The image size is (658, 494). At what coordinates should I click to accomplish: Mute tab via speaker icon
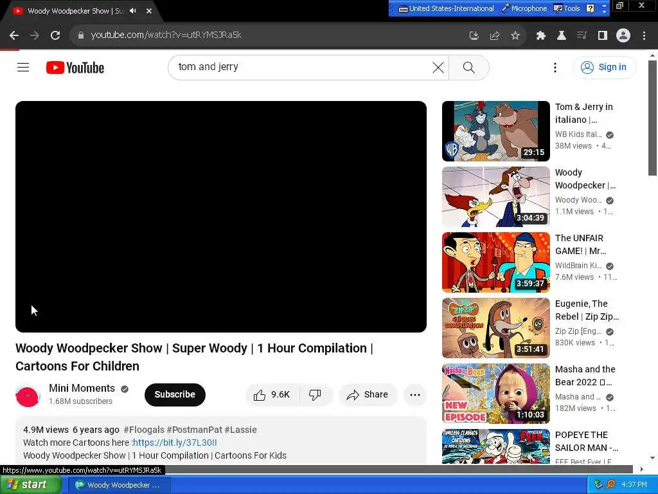[x=133, y=11]
